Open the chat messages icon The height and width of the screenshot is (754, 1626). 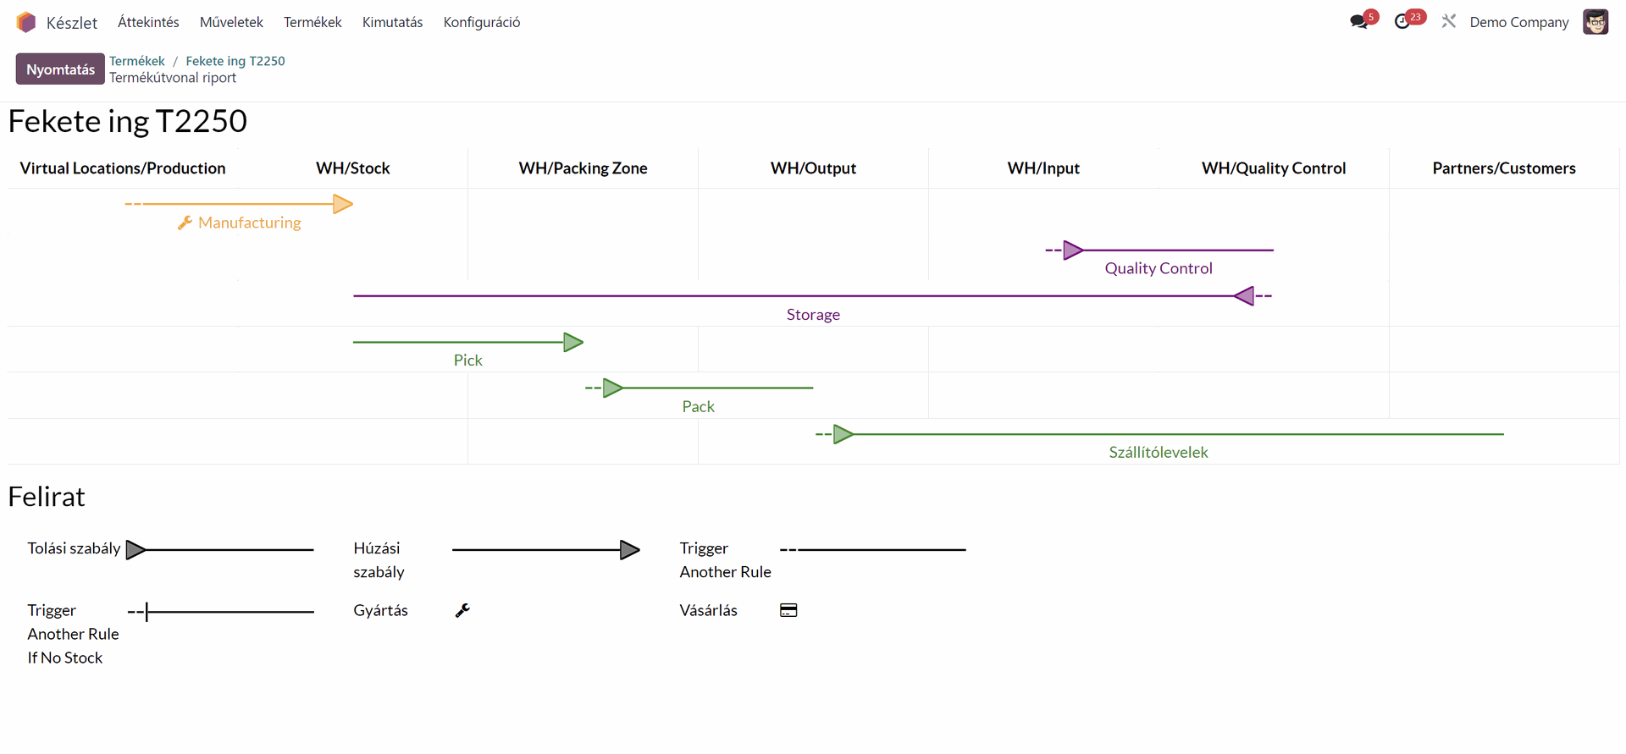coord(1358,22)
